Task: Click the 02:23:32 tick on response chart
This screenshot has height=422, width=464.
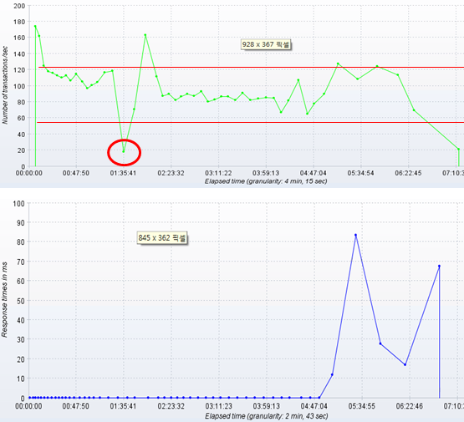Action: click(171, 406)
